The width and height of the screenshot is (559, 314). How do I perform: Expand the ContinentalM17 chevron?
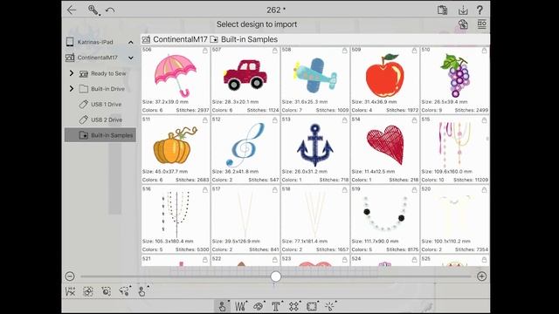pyautogui.click(x=131, y=58)
